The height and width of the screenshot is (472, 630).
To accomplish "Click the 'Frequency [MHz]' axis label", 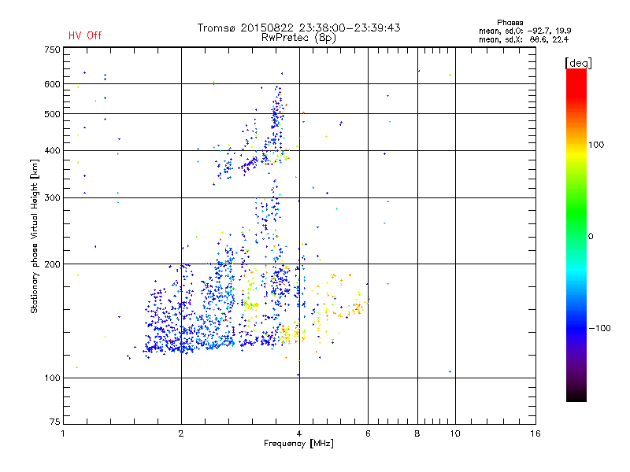I will click(x=298, y=444).
